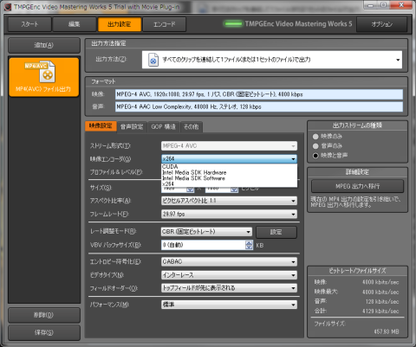Image resolution: width=416 pixels, height=347 pixels.
Task: Click the VBV バッファサイズ input field
Action: pos(204,245)
